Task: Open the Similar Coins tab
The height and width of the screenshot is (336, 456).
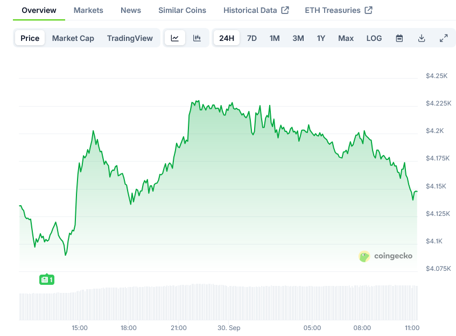Action: click(181, 10)
